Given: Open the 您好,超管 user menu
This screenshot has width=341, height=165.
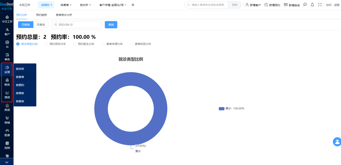Looking at the screenshot, I should point(333,5).
